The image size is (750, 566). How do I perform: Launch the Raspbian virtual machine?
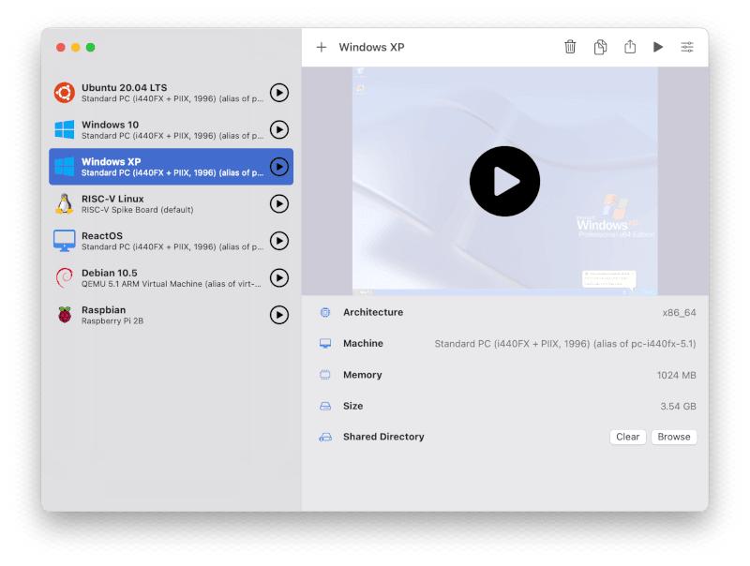[x=279, y=315]
